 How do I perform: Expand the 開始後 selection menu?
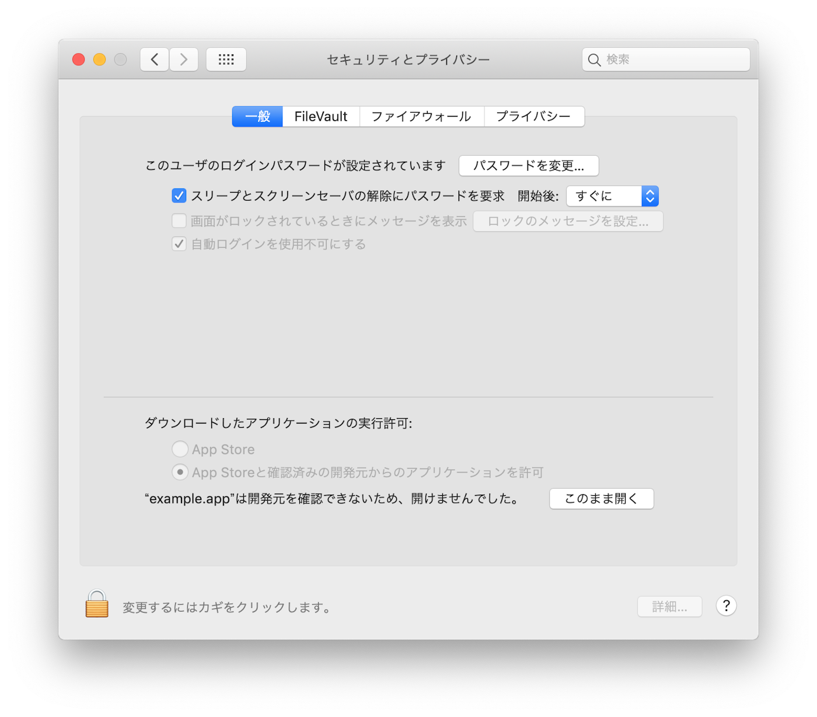[x=607, y=196]
